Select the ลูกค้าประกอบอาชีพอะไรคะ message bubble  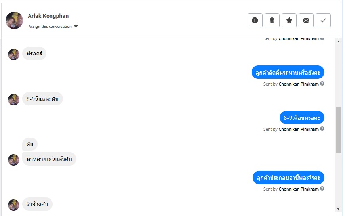click(288, 178)
